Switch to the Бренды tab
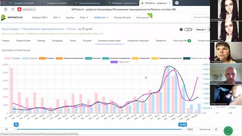Image resolution: width=242 pixels, height=136 pixels. [x=41, y=41]
